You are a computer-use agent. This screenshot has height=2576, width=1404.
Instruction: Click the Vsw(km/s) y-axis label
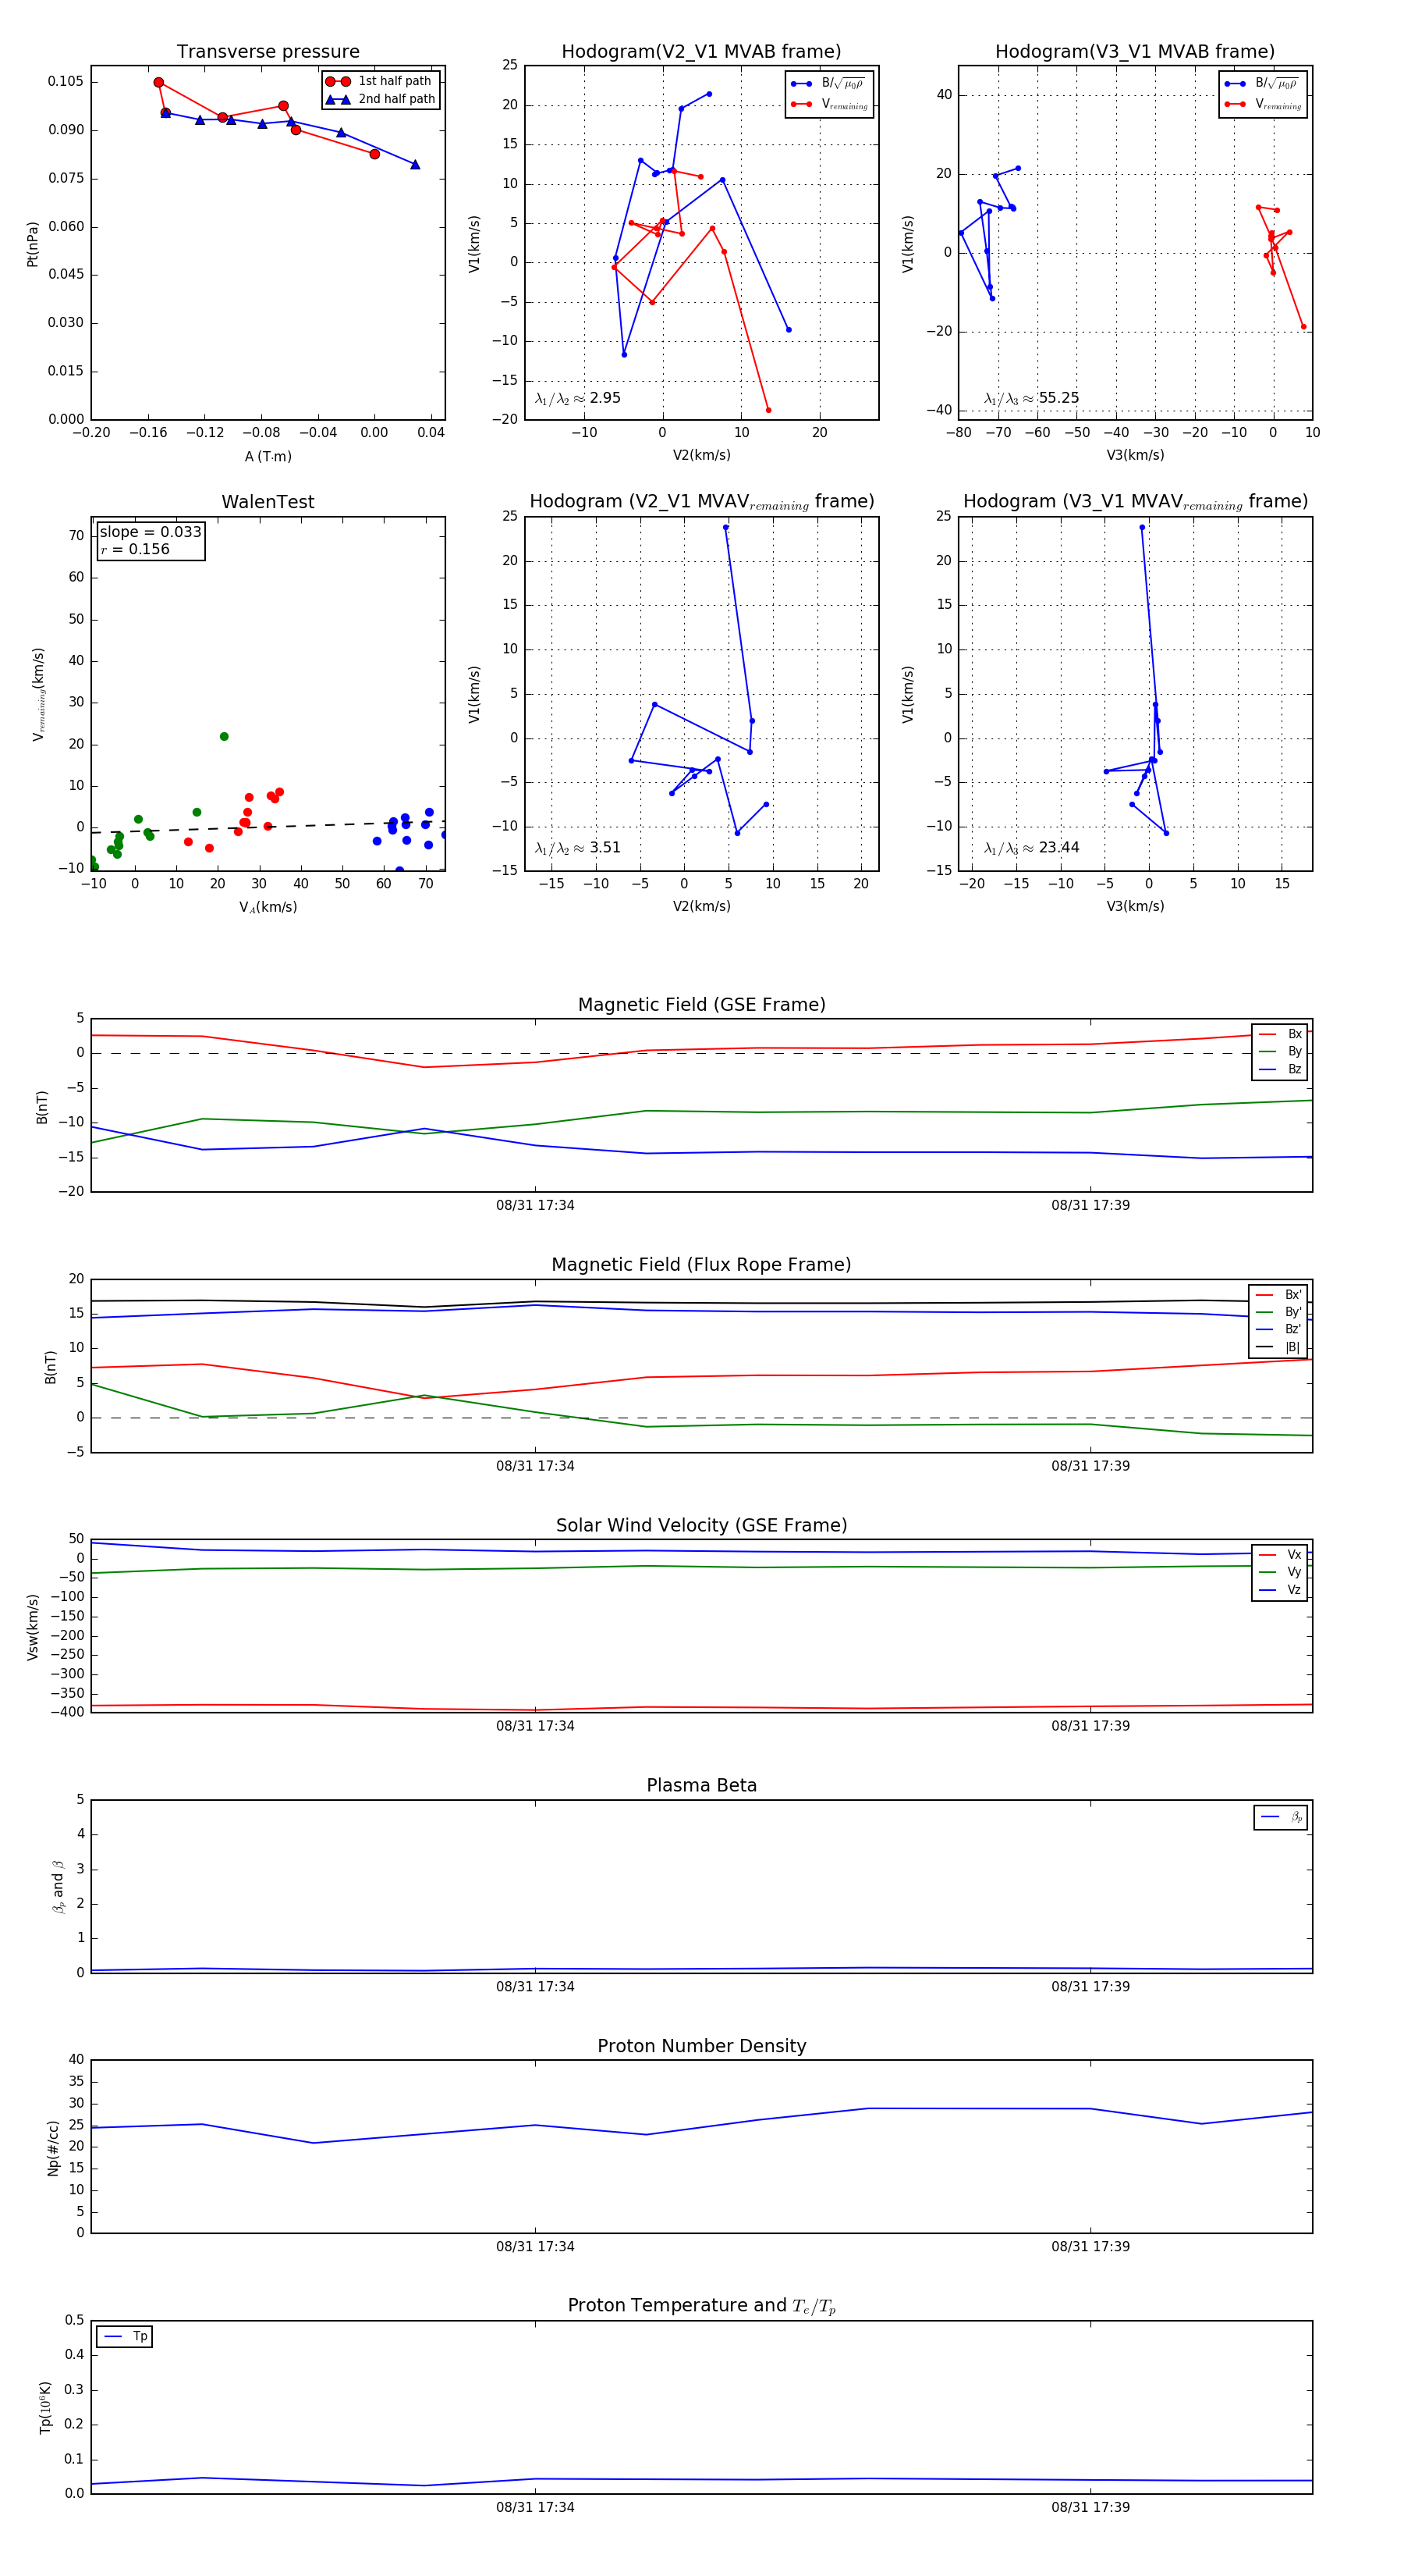pyautogui.click(x=32, y=1627)
